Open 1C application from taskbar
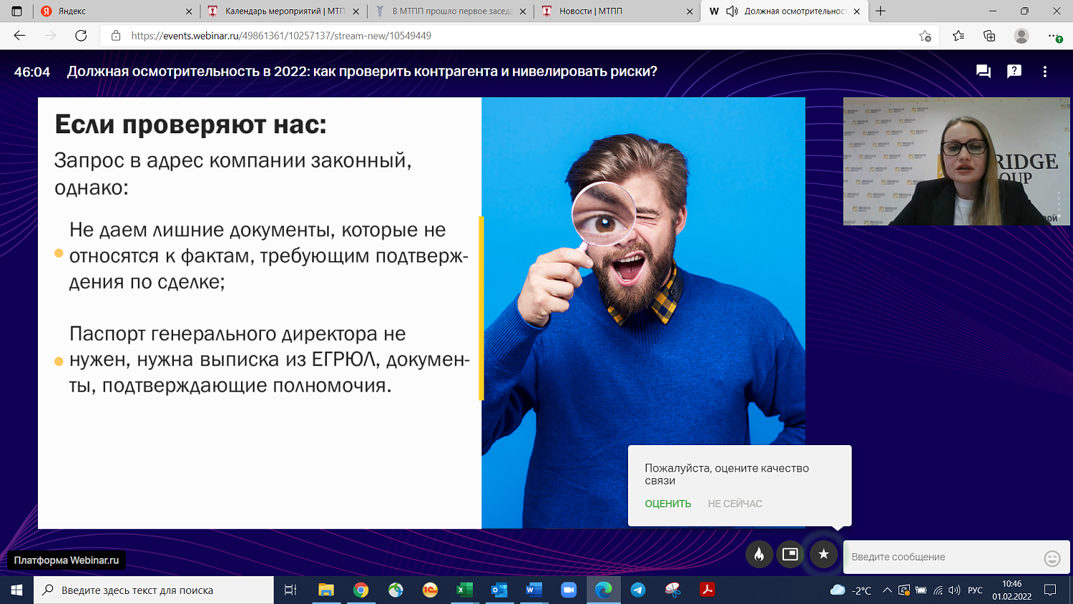1073x604 pixels. click(430, 590)
